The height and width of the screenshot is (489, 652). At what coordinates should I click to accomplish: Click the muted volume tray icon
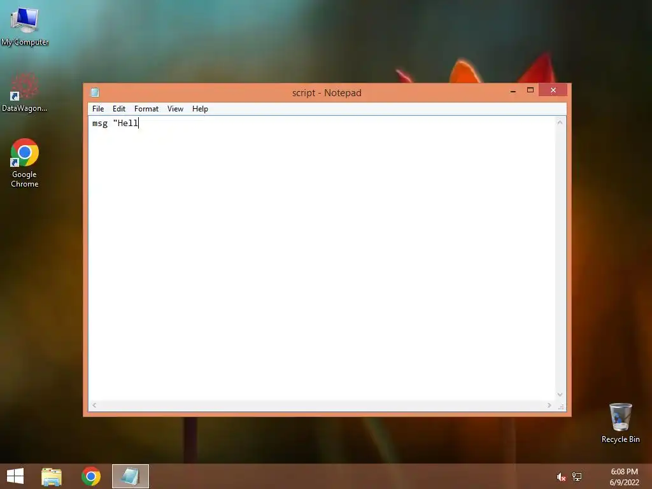click(x=561, y=477)
